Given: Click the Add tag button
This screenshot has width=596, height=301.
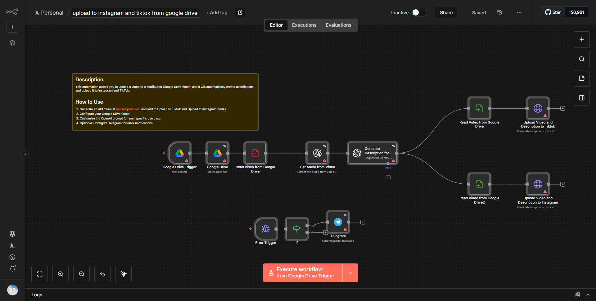Looking at the screenshot, I should pos(216,13).
